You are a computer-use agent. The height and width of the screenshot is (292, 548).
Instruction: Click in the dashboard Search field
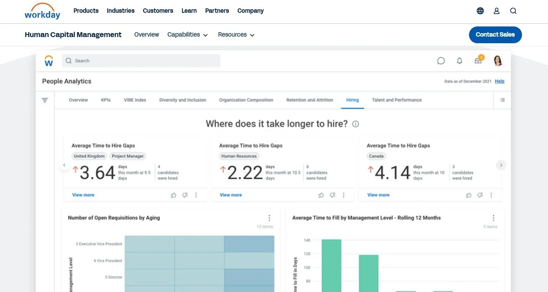(141, 61)
